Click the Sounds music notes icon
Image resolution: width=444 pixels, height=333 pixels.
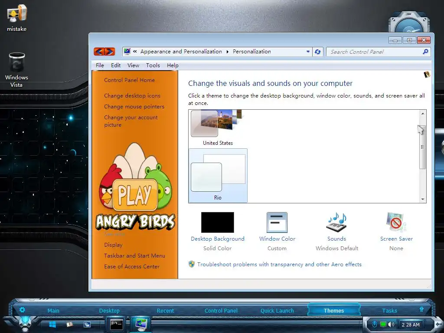[336, 222]
